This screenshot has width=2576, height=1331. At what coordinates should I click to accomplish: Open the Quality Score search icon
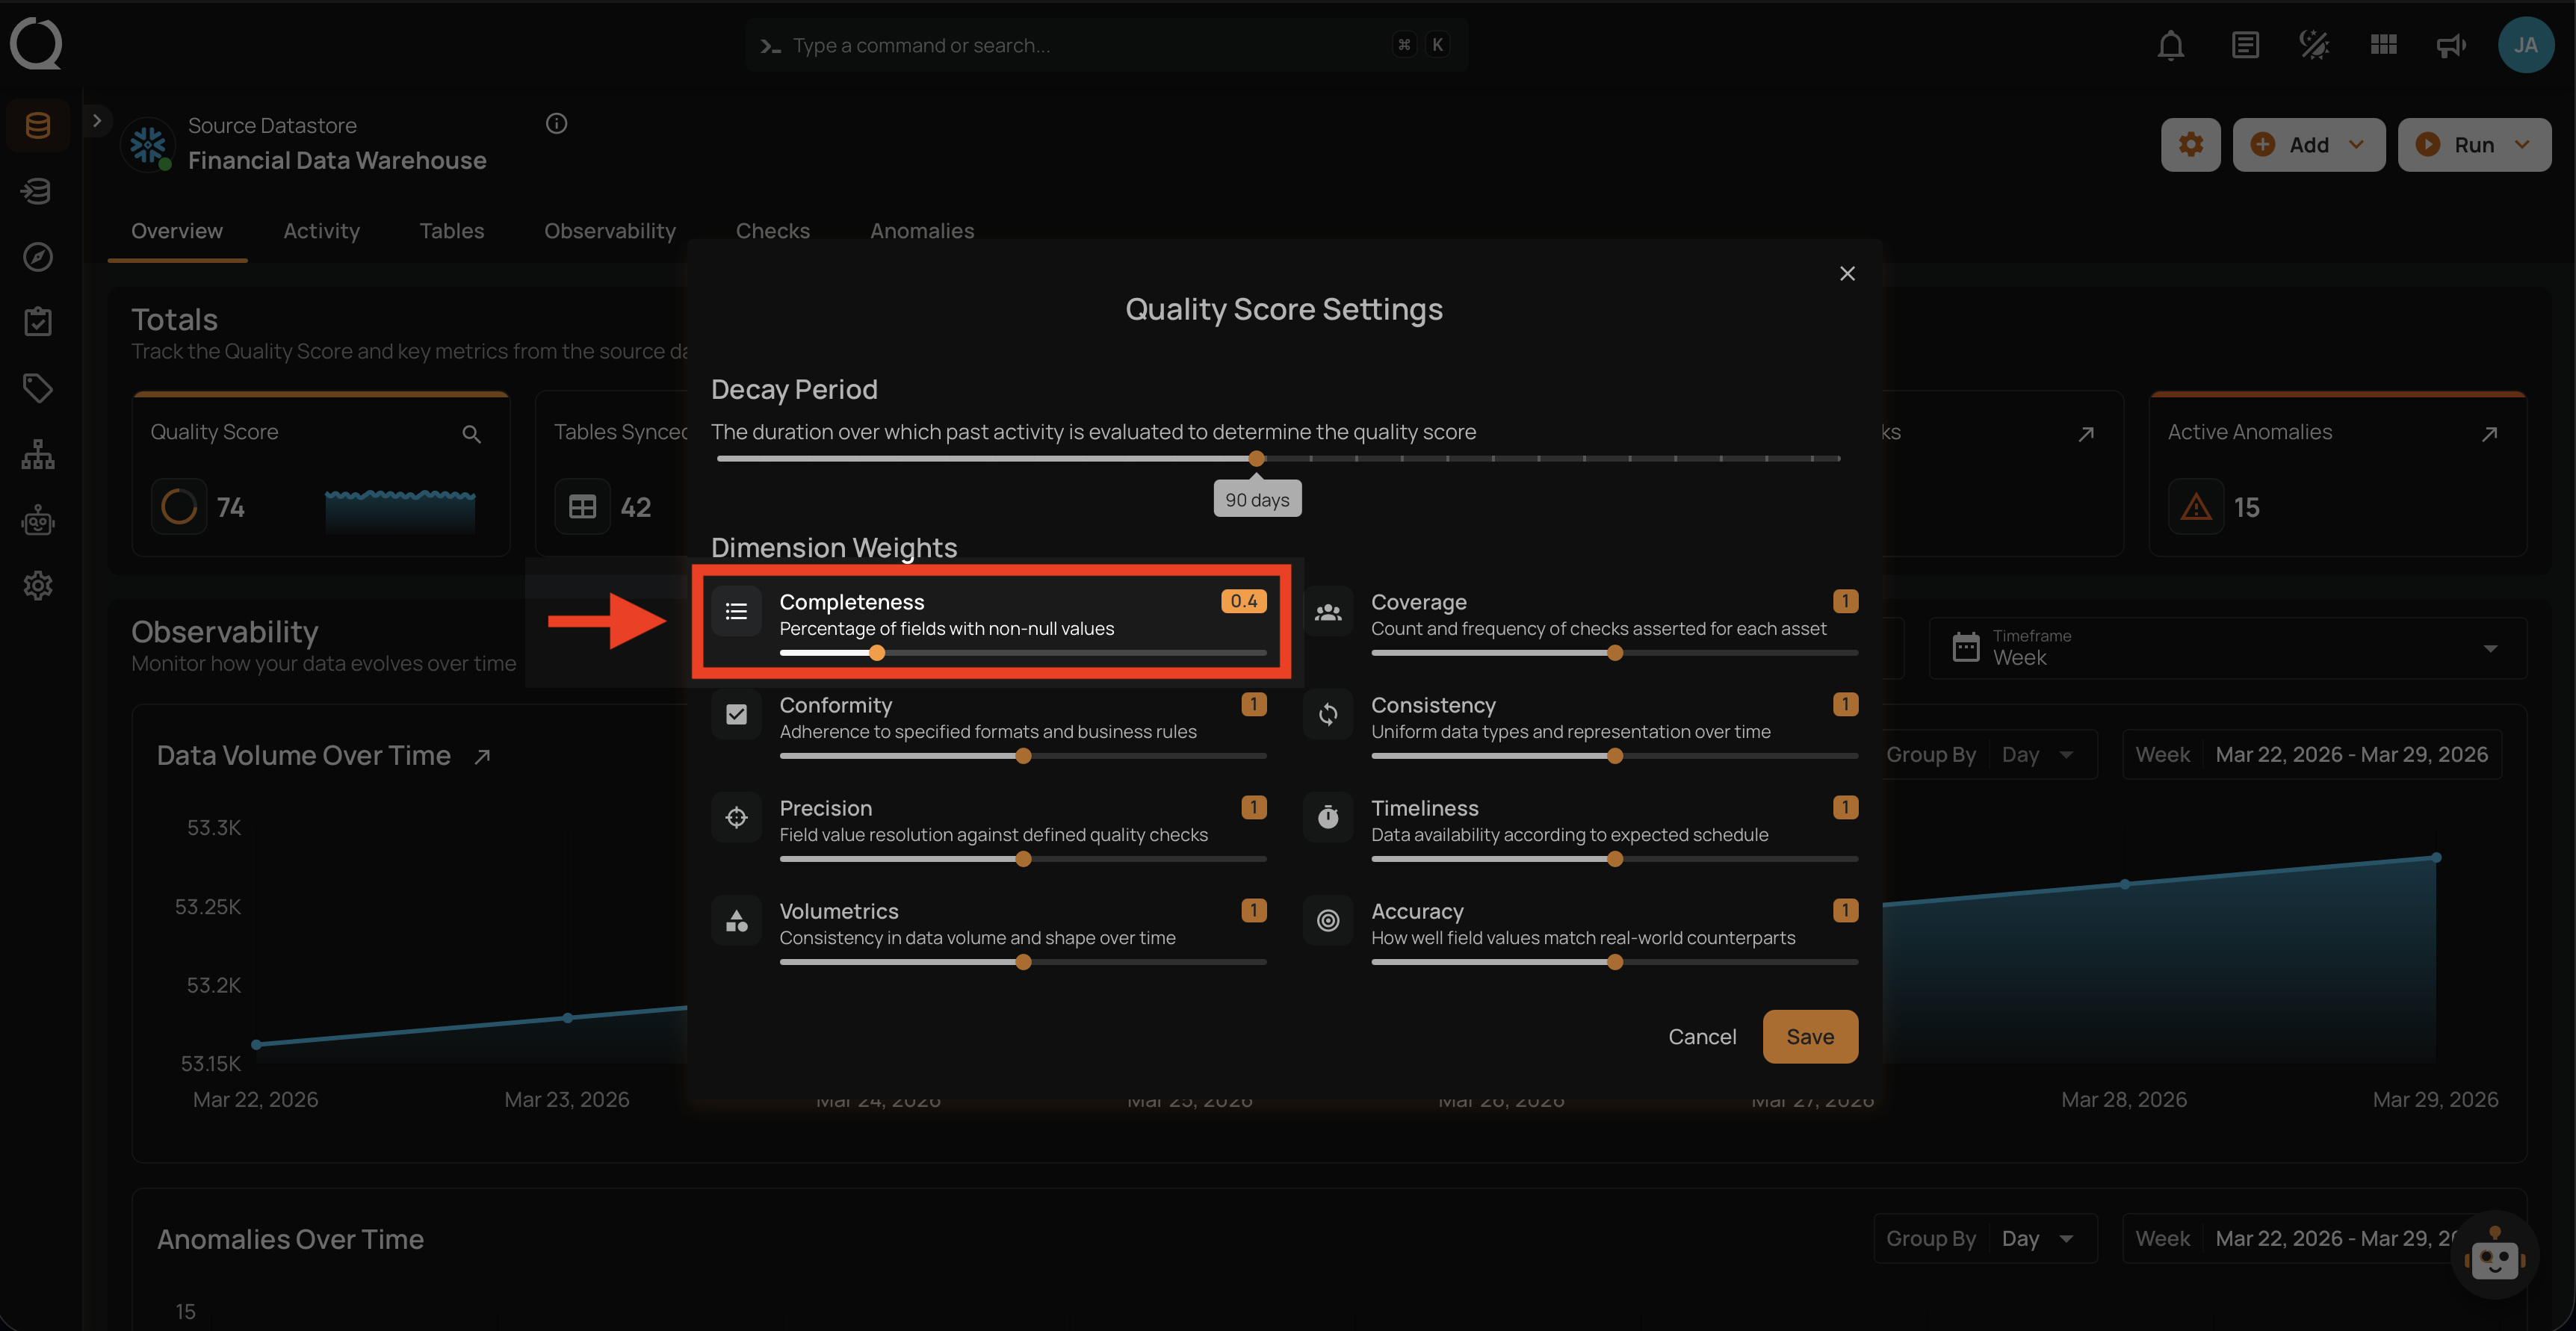(x=471, y=434)
